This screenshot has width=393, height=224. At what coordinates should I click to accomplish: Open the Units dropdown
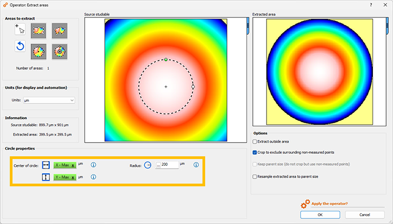49,100
